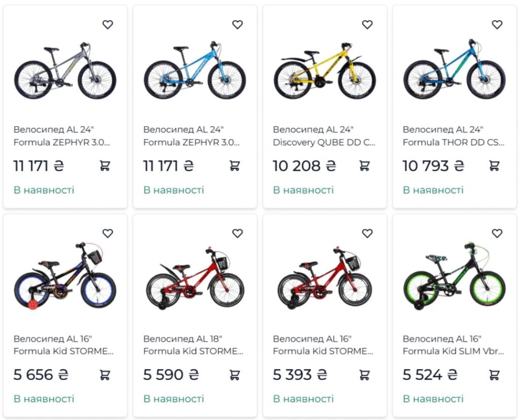This screenshot has height=420, width=519.
Task: Add the 5 590 ₴ AL 18" bike to cart
Action: coord(235,375)
